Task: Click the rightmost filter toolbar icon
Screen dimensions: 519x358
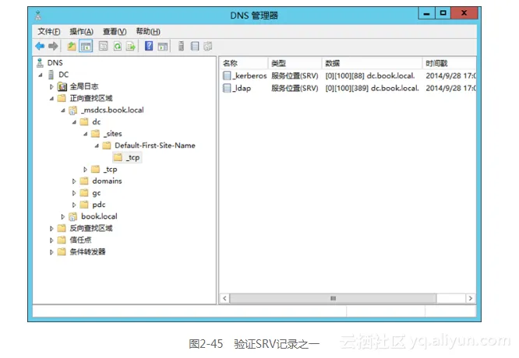Action: click(x=208, y=46)
